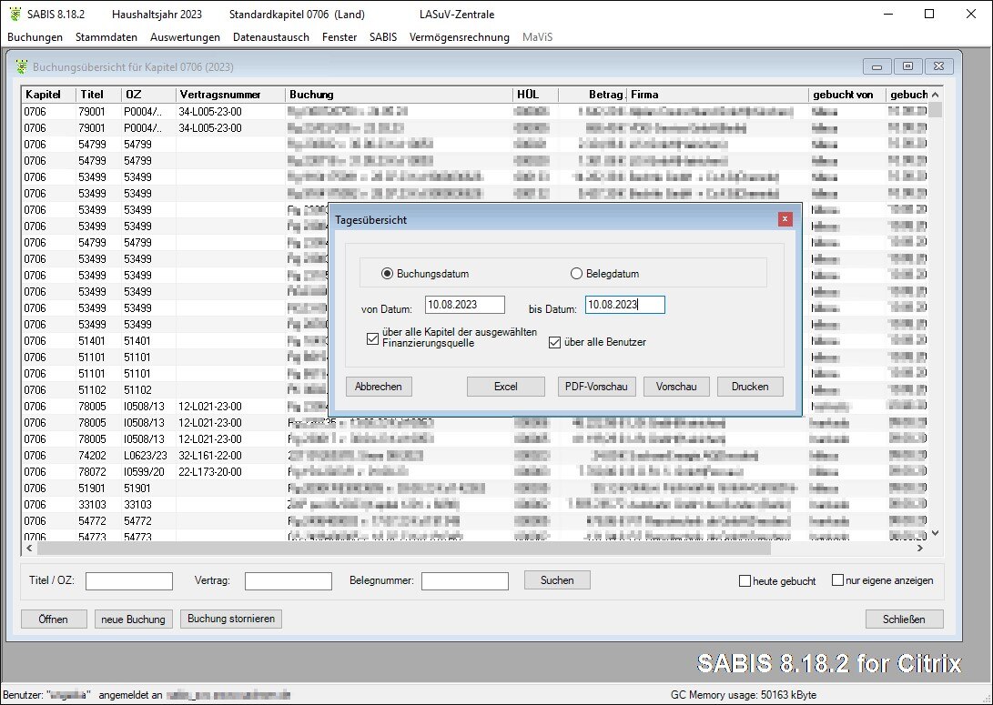Click the 'Buchung stornieren' button

pos(231,619)
